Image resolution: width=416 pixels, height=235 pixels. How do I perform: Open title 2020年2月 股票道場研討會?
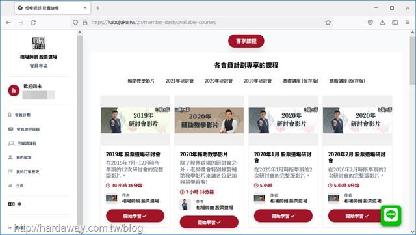point(357,157)
